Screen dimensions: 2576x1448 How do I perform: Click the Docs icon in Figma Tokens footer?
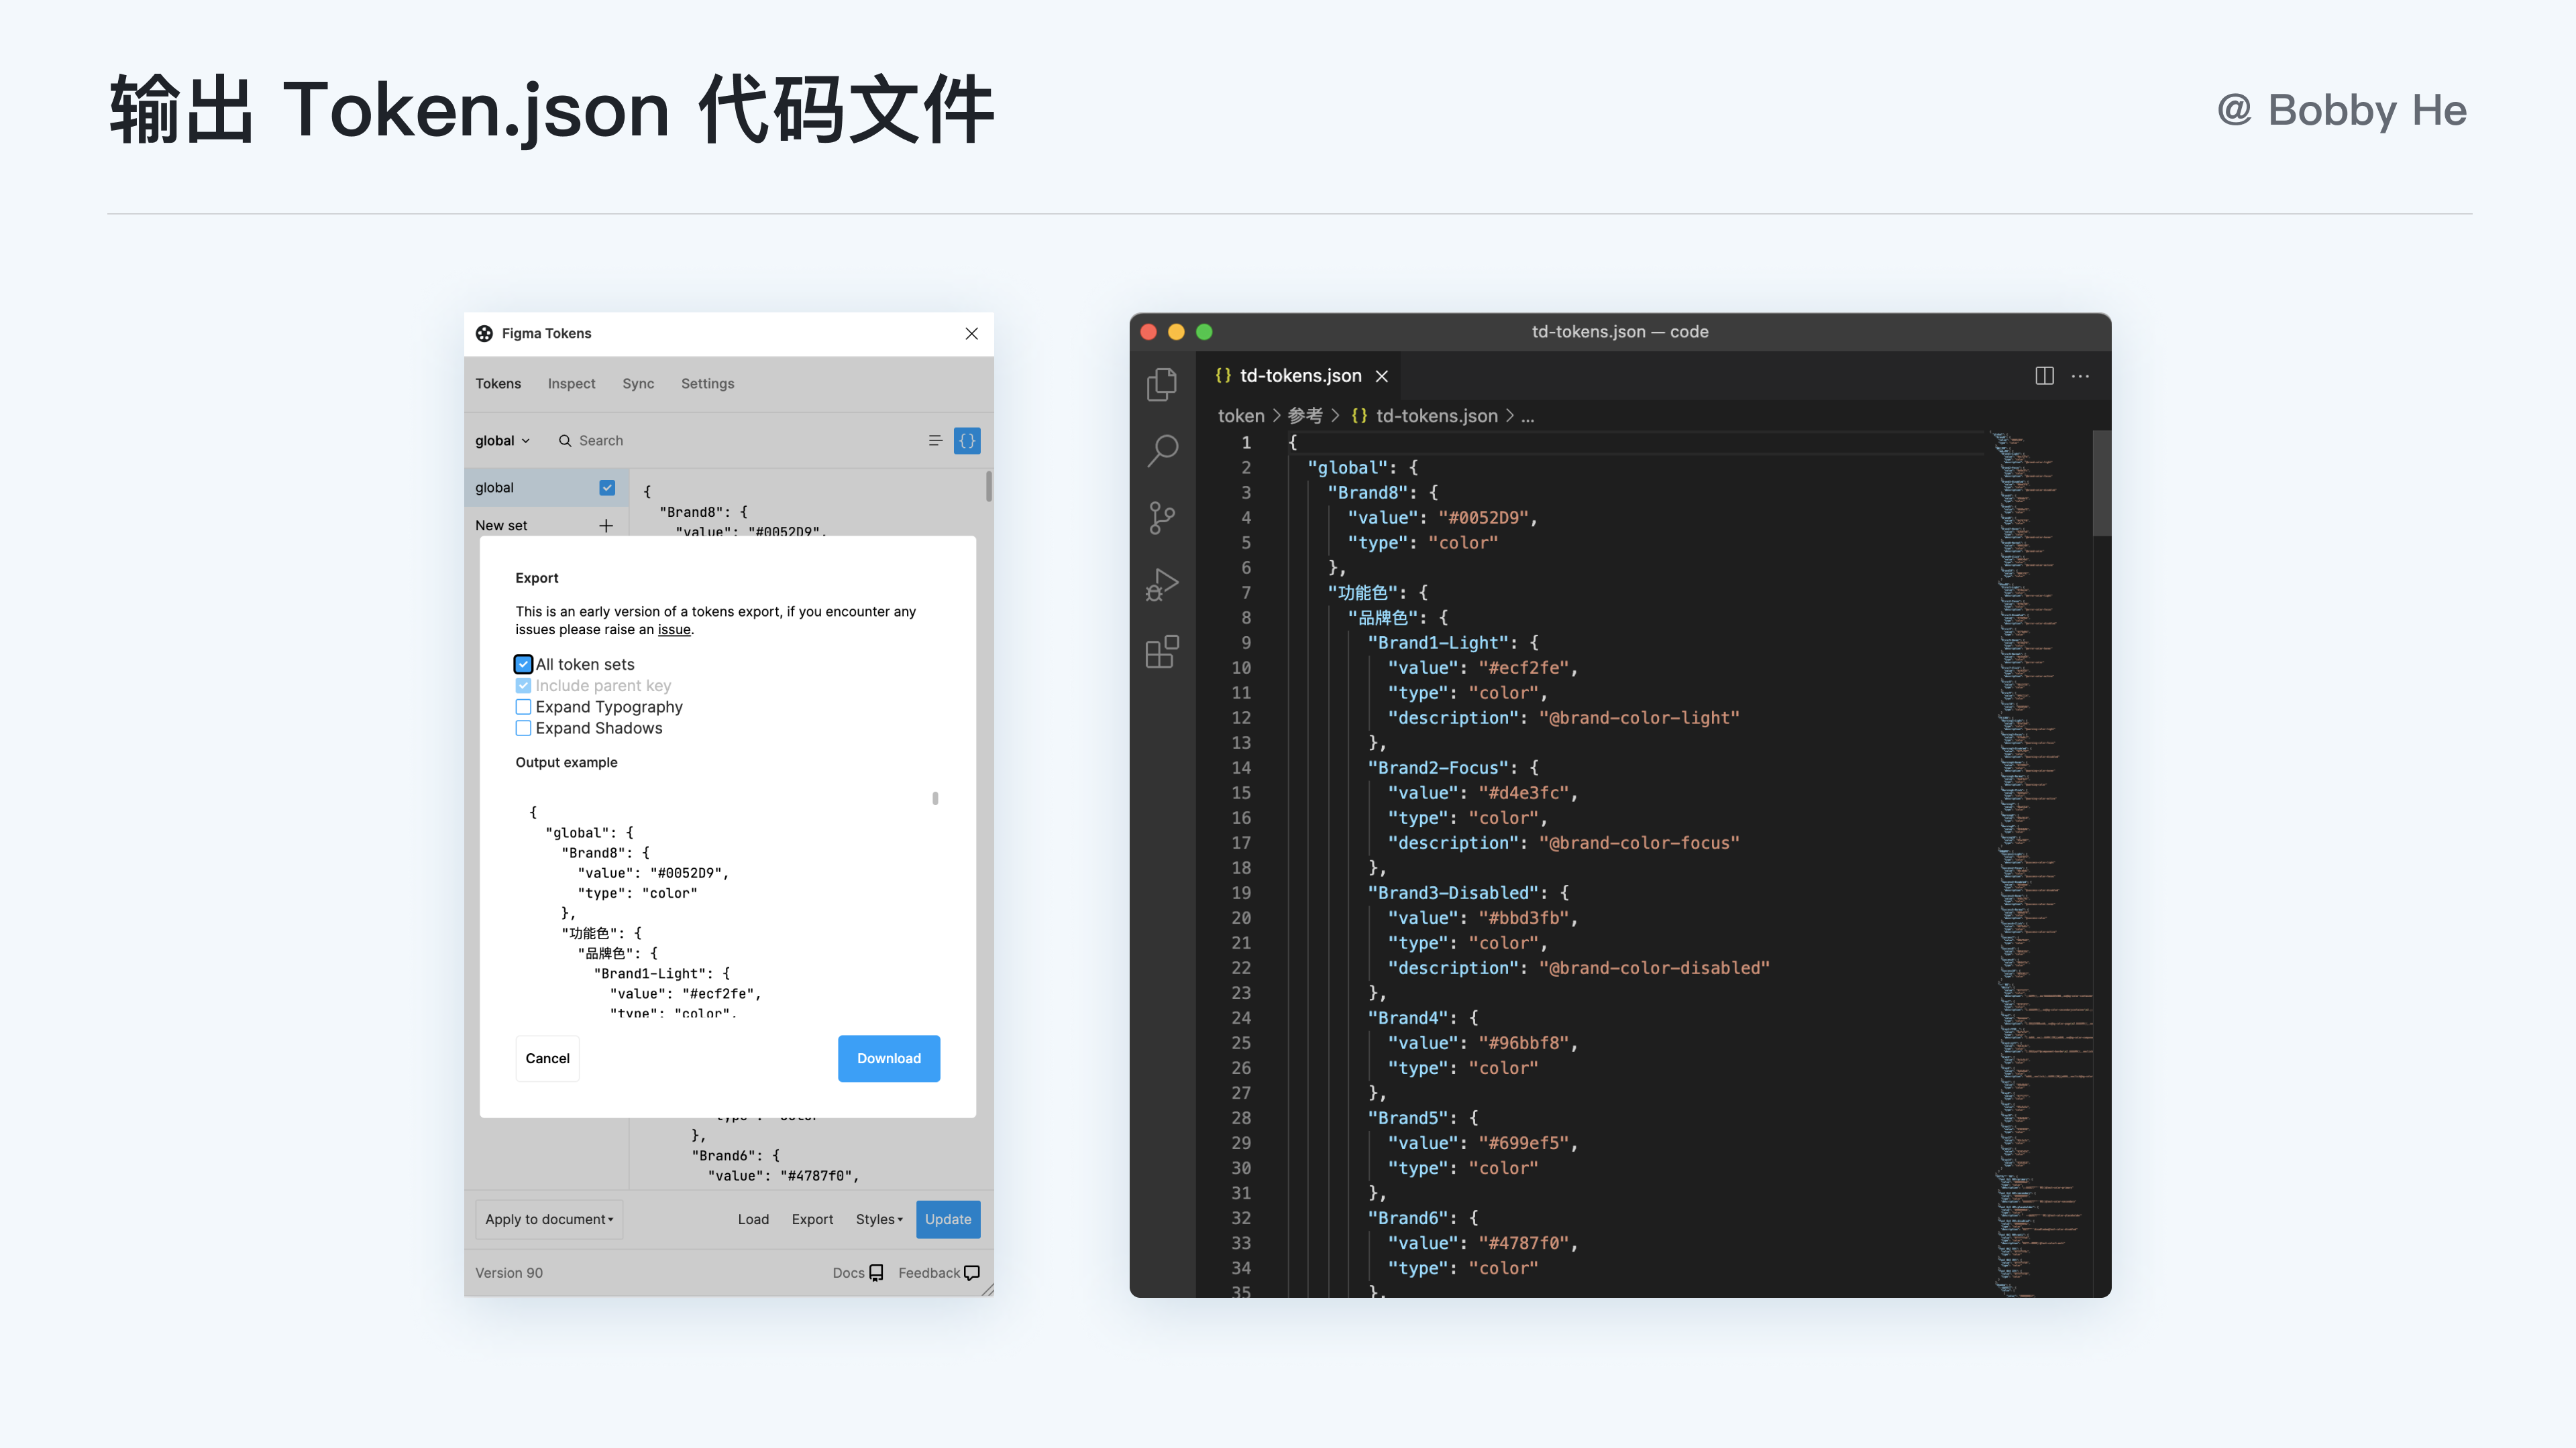pos(875,1272)
